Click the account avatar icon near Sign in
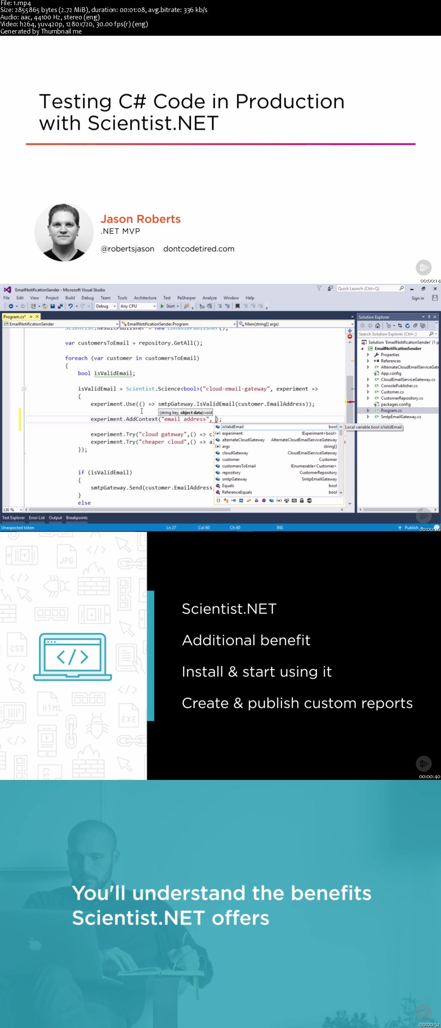 click(x=435, y=298)
